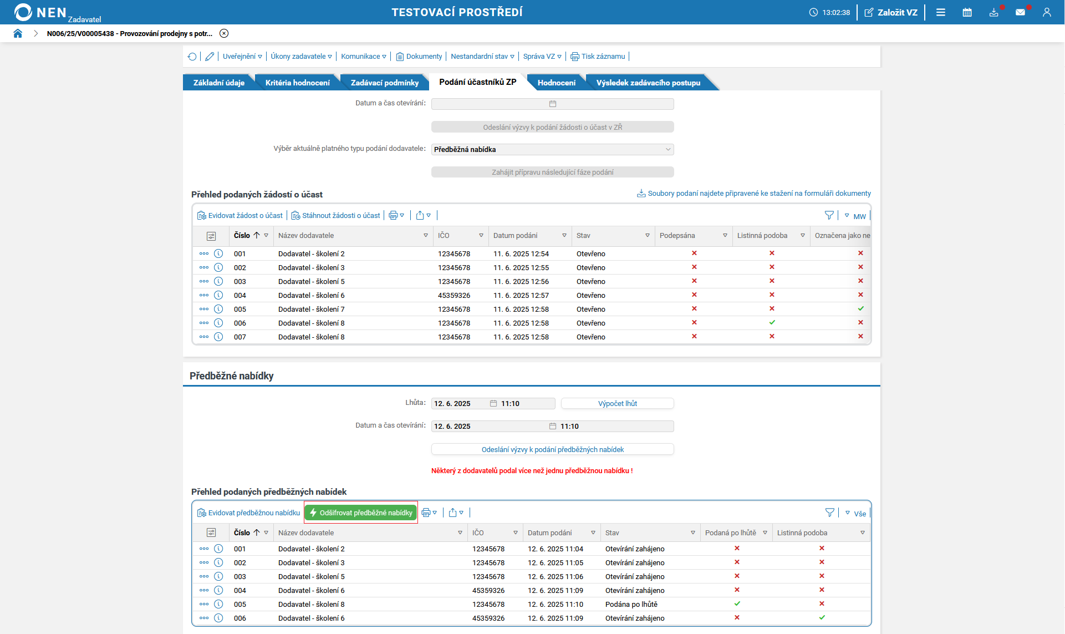1065x634 pixels.
Task: Open info icon for žádost 004
Action: click(x=218, y=295)
